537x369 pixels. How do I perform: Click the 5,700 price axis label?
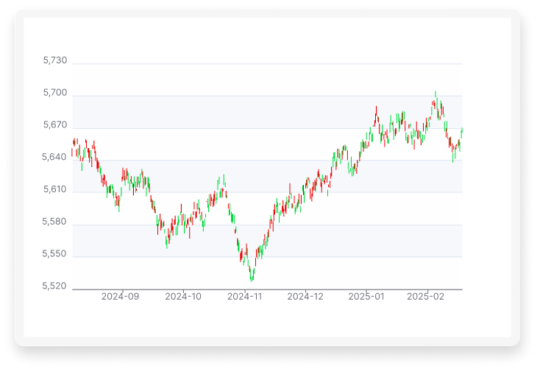55,94
